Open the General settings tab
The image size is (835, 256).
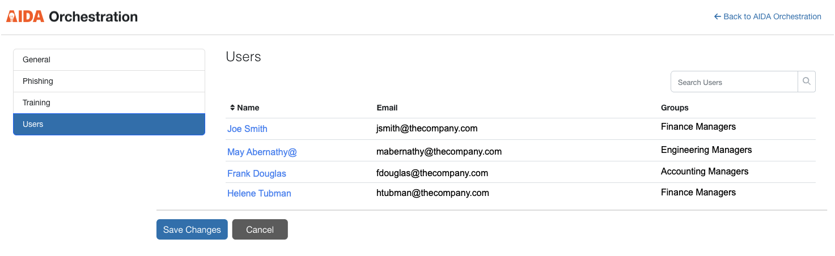coord(109,59)
